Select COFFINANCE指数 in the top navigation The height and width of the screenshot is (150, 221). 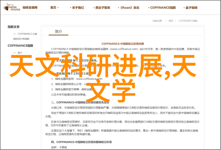coord(162,8)
